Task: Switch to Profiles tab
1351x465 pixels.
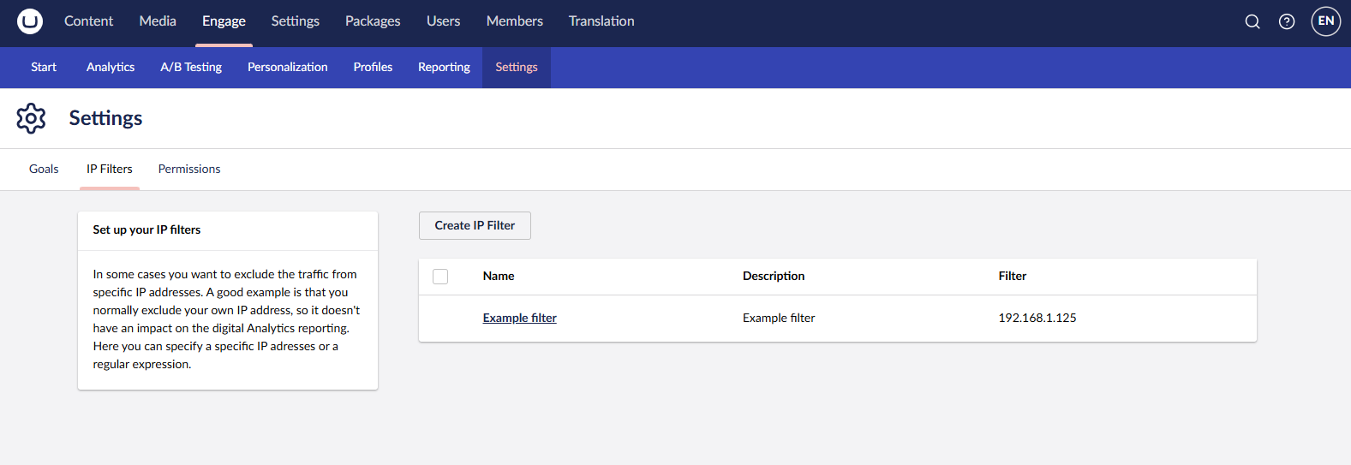Action: pos(373,67)
